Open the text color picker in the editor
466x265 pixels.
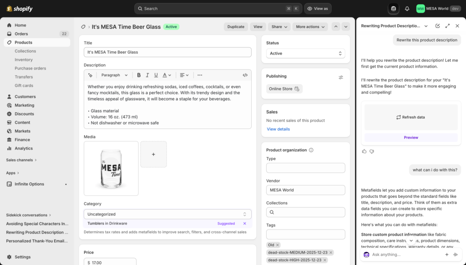(x=165, y=75)
